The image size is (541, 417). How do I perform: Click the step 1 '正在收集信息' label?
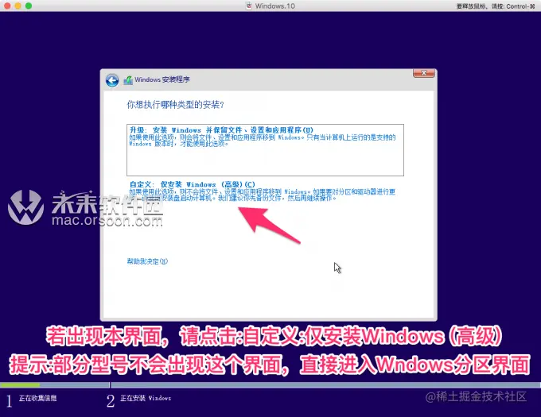coord(37,399)
